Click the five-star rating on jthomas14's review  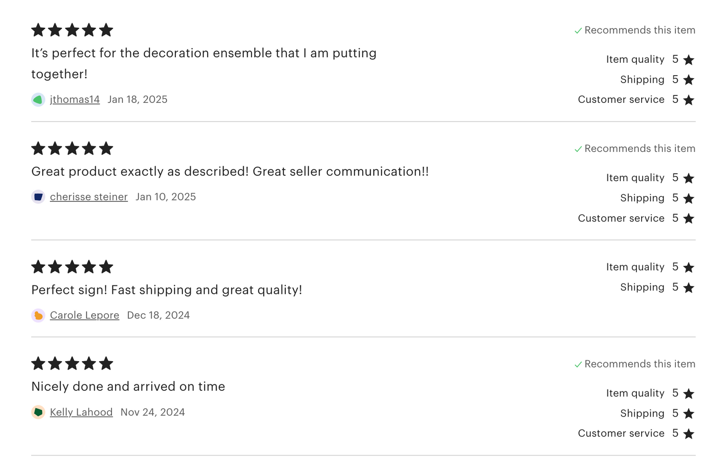(x=72, y=30)
